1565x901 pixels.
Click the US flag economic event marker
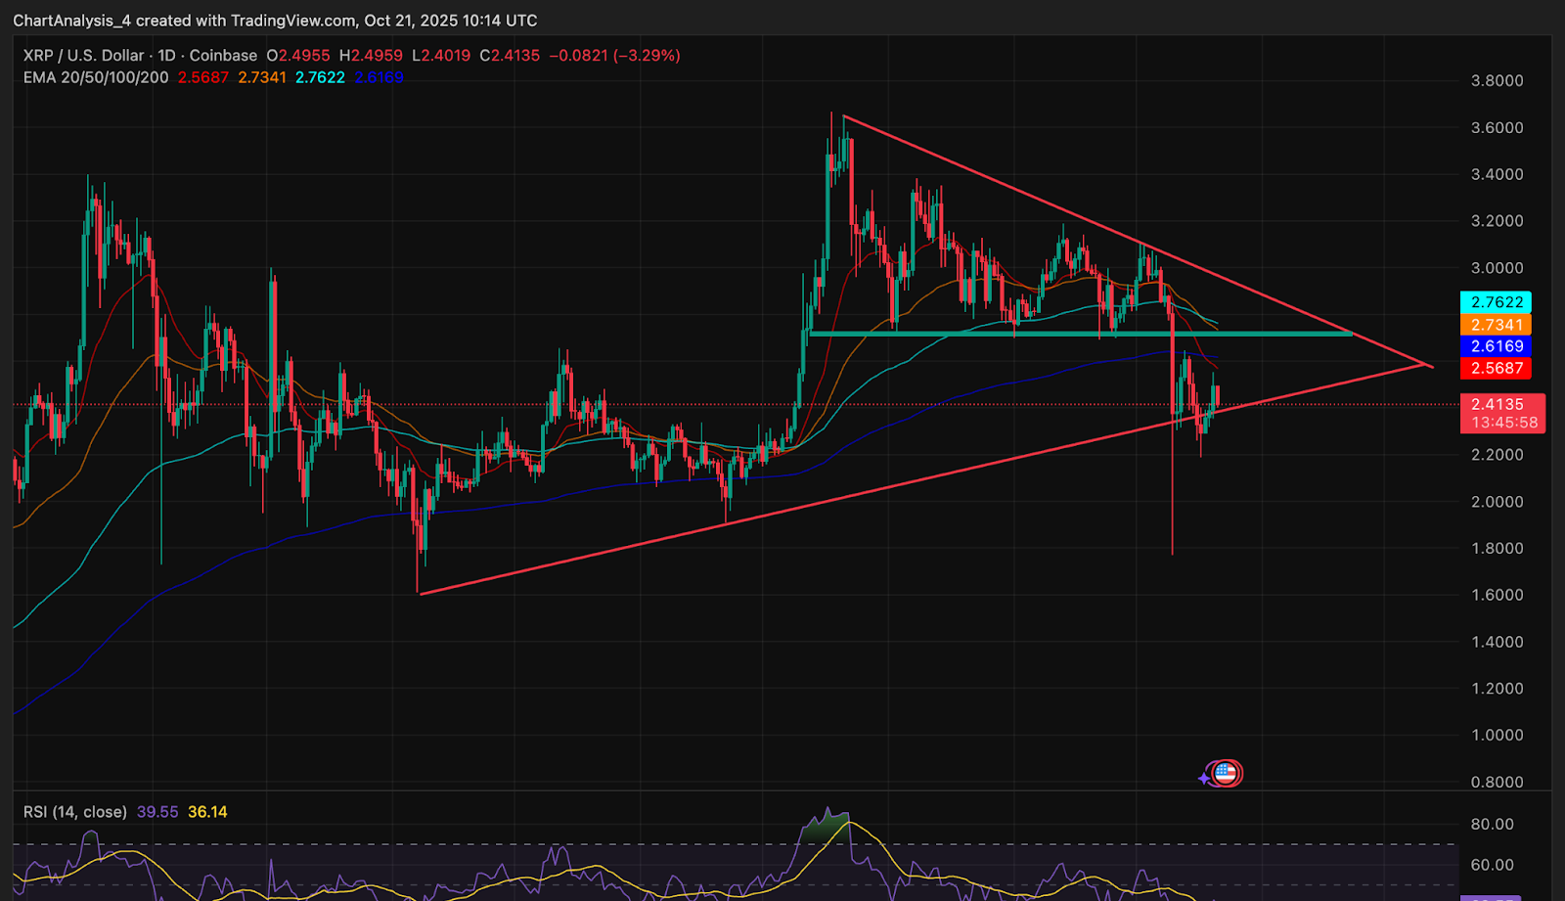coord(1226,774)
